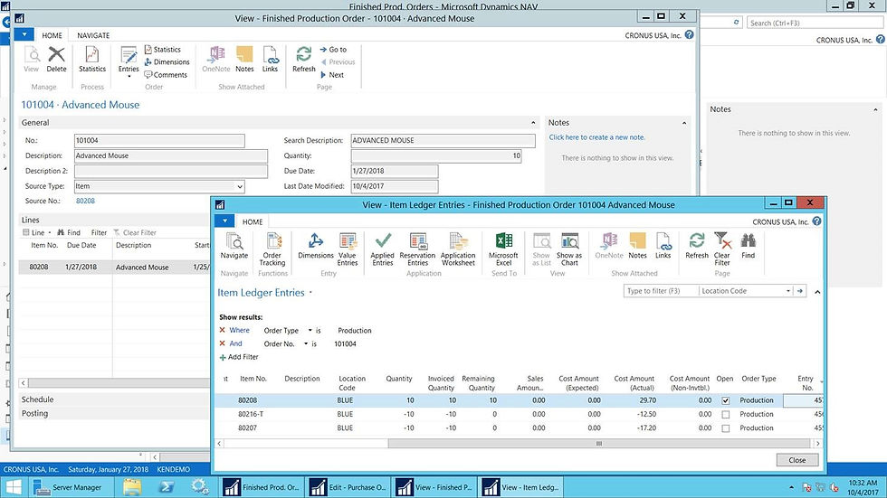Refresh the Finished Production Order page
This screenshot has width=887, height=498.
[x=304, y=60]
